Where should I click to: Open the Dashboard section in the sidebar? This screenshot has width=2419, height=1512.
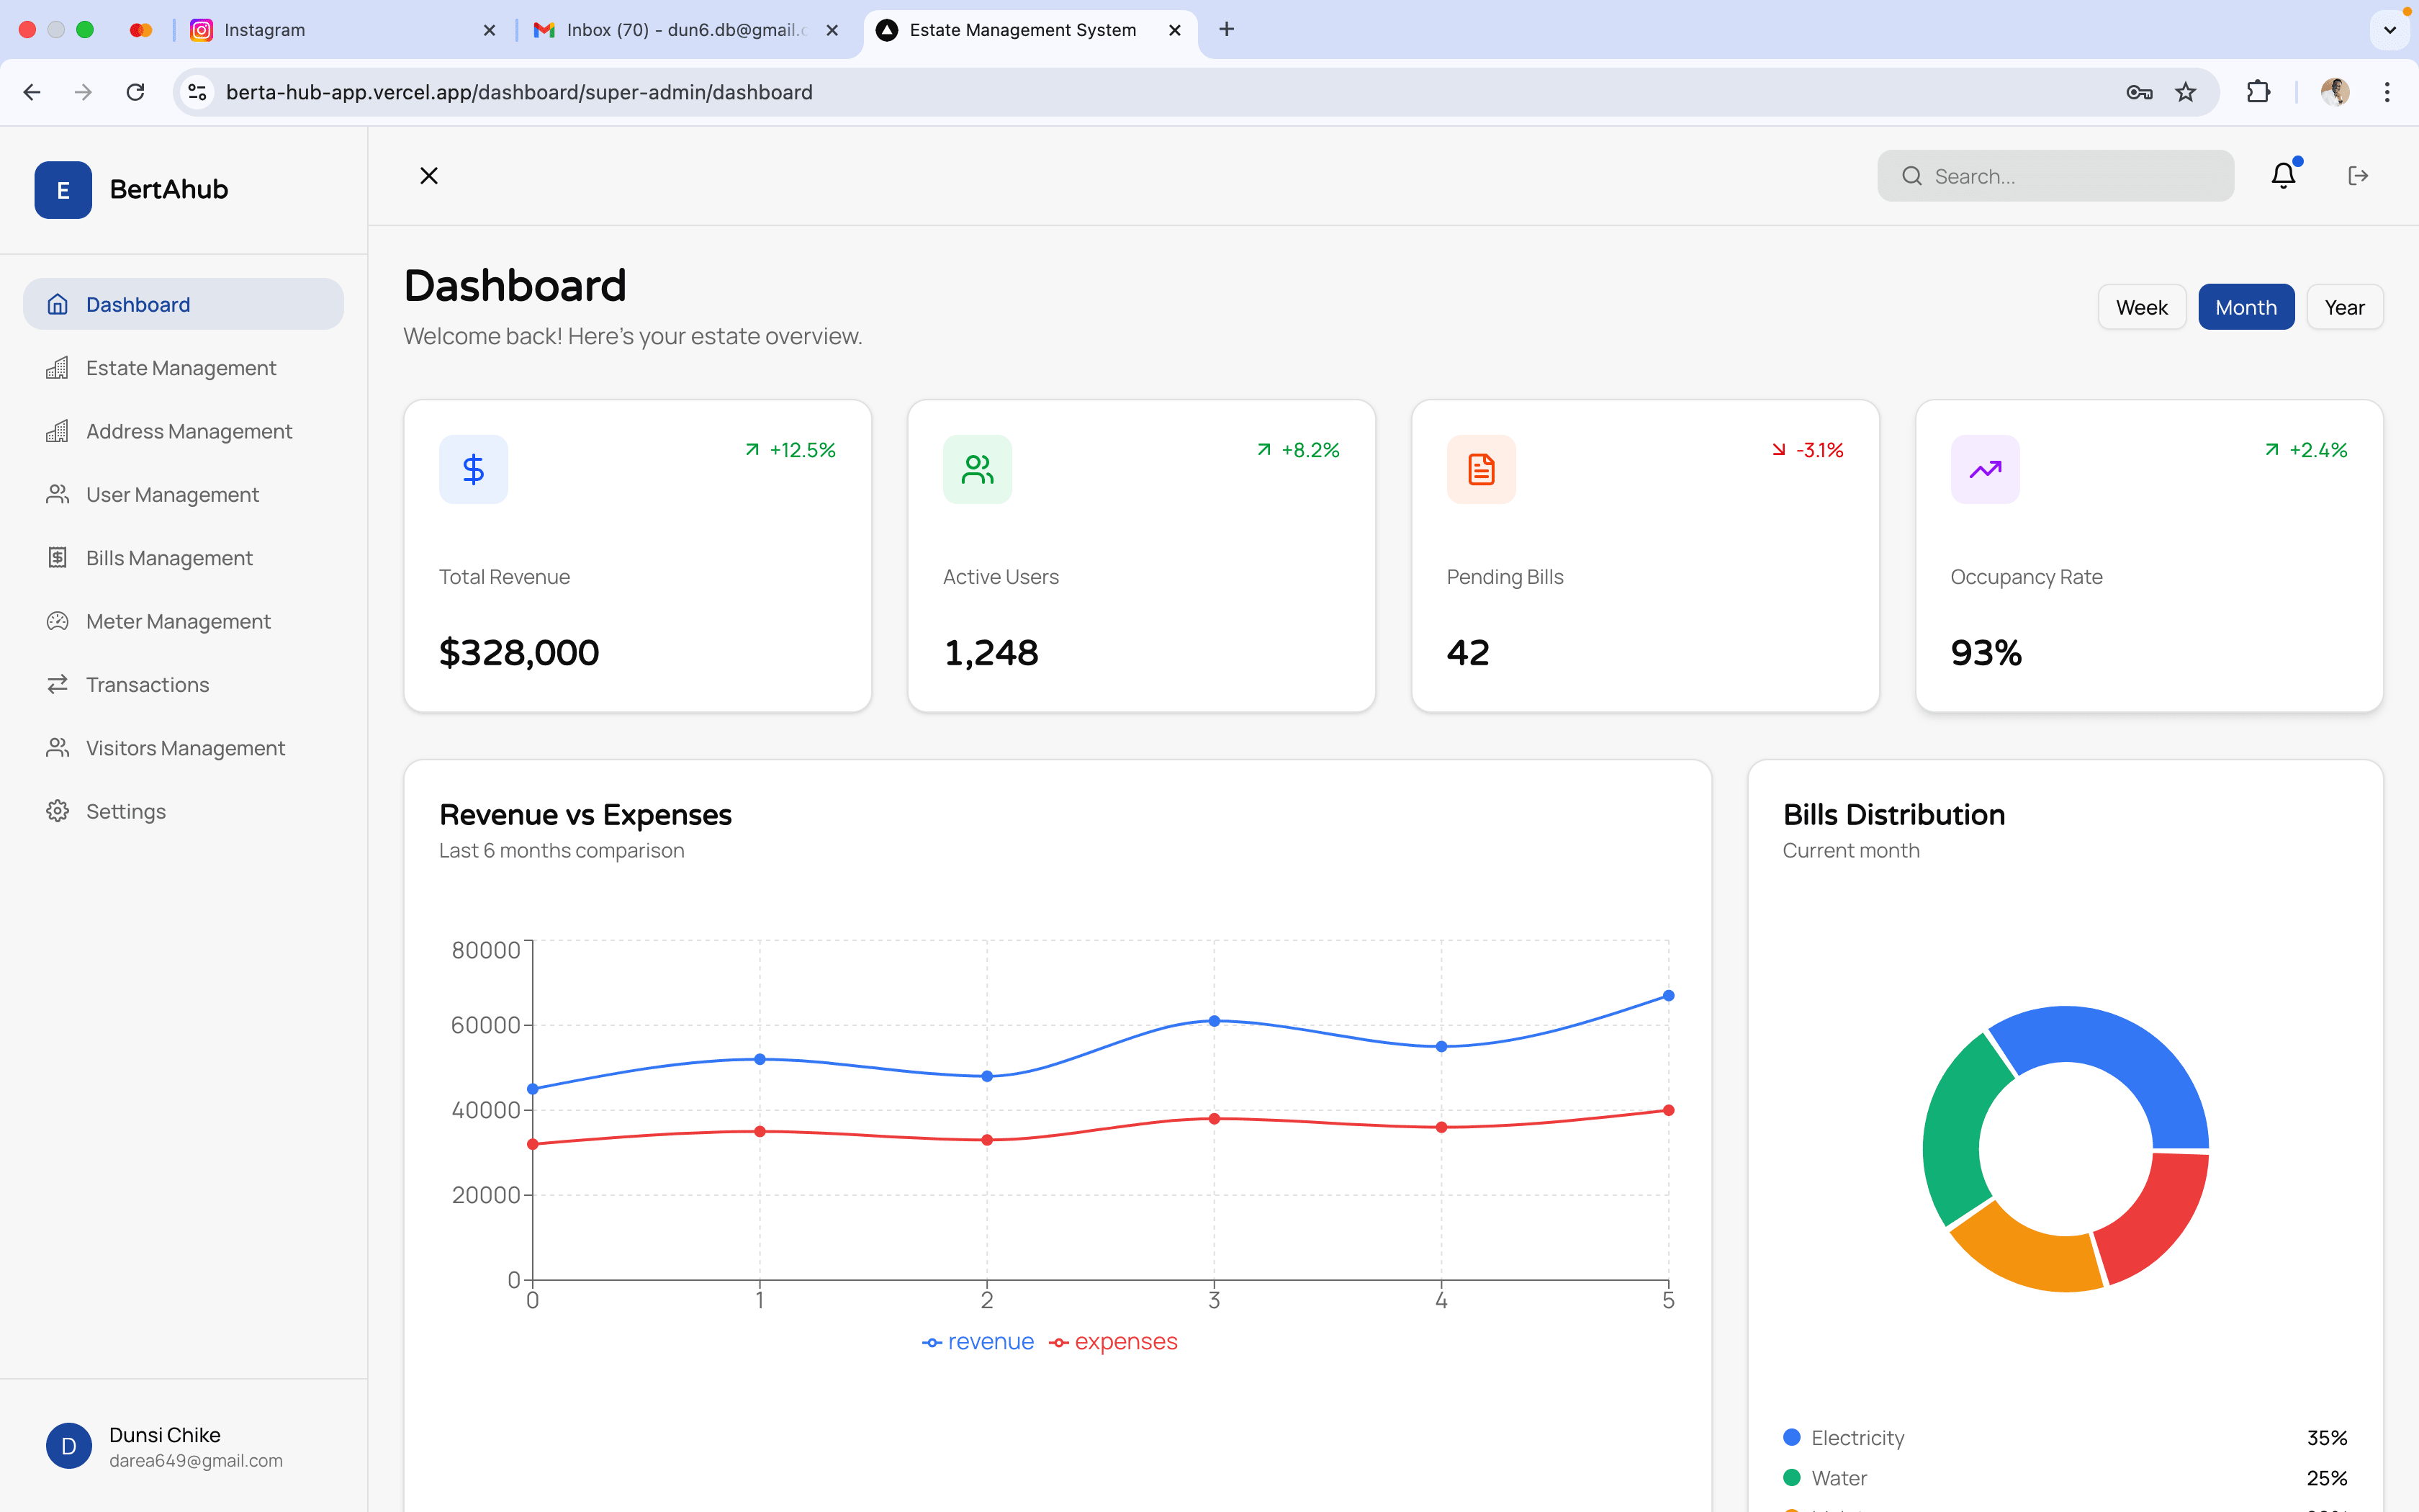pos(138,304)
